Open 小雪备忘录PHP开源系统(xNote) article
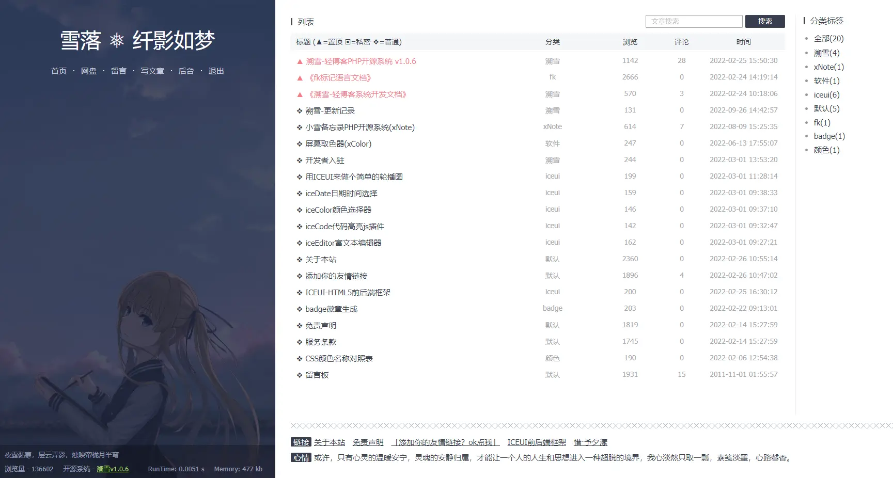Image resolution: width=893 pixels, height=478 pixels. pyautogui.click(x=360, y=128)
